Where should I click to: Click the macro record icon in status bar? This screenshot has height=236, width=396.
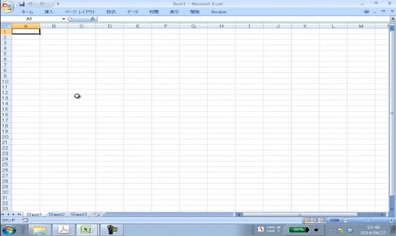pyautogui.click(x=25, y=221)
